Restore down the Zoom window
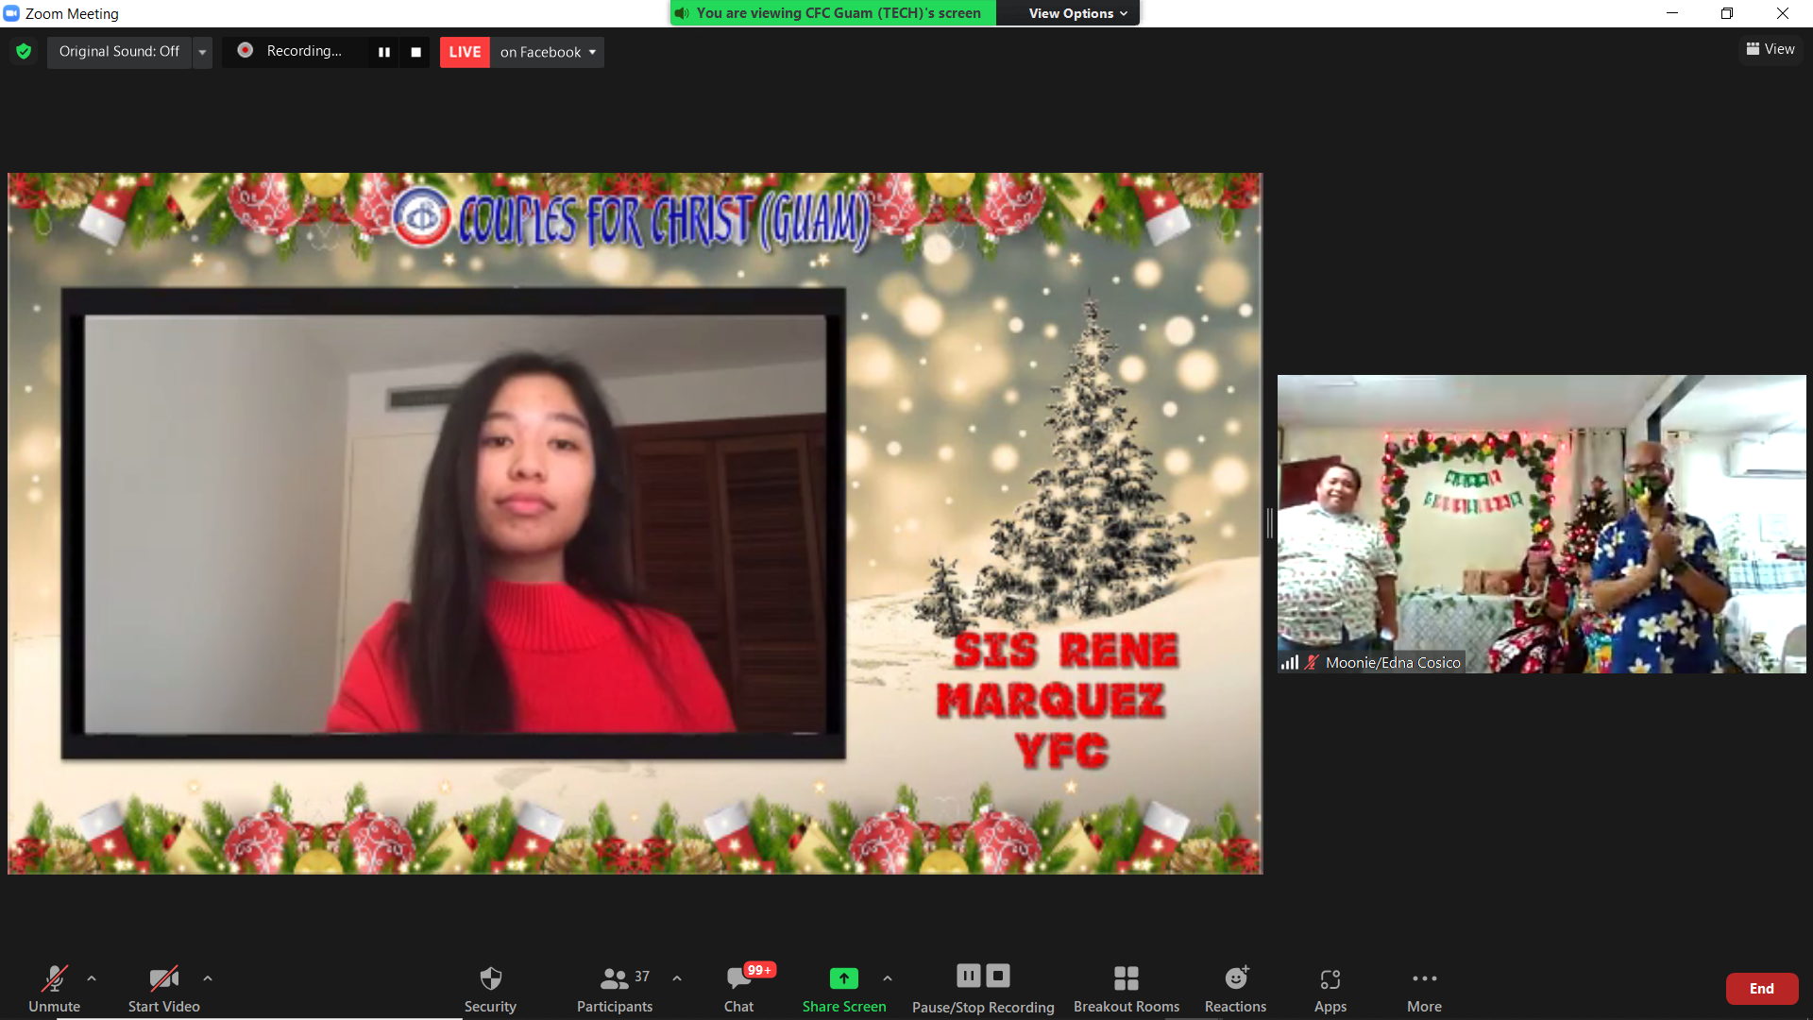 click(x=1727, y=13)
